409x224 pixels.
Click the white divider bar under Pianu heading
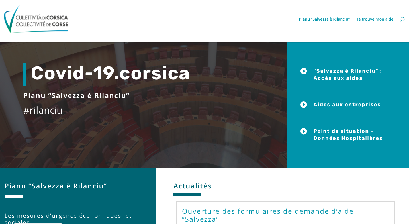tap(13, 196)
